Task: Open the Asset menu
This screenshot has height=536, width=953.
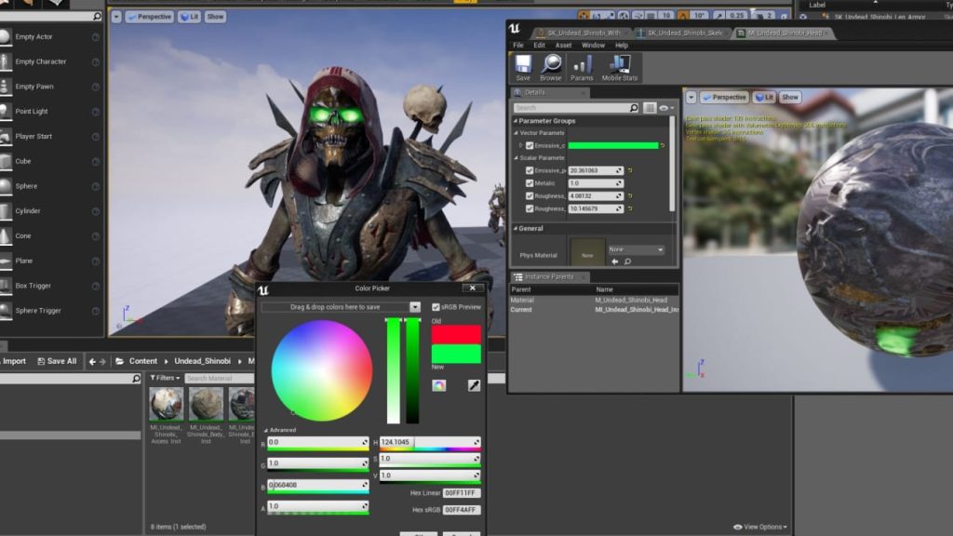Action: [563, 45]
